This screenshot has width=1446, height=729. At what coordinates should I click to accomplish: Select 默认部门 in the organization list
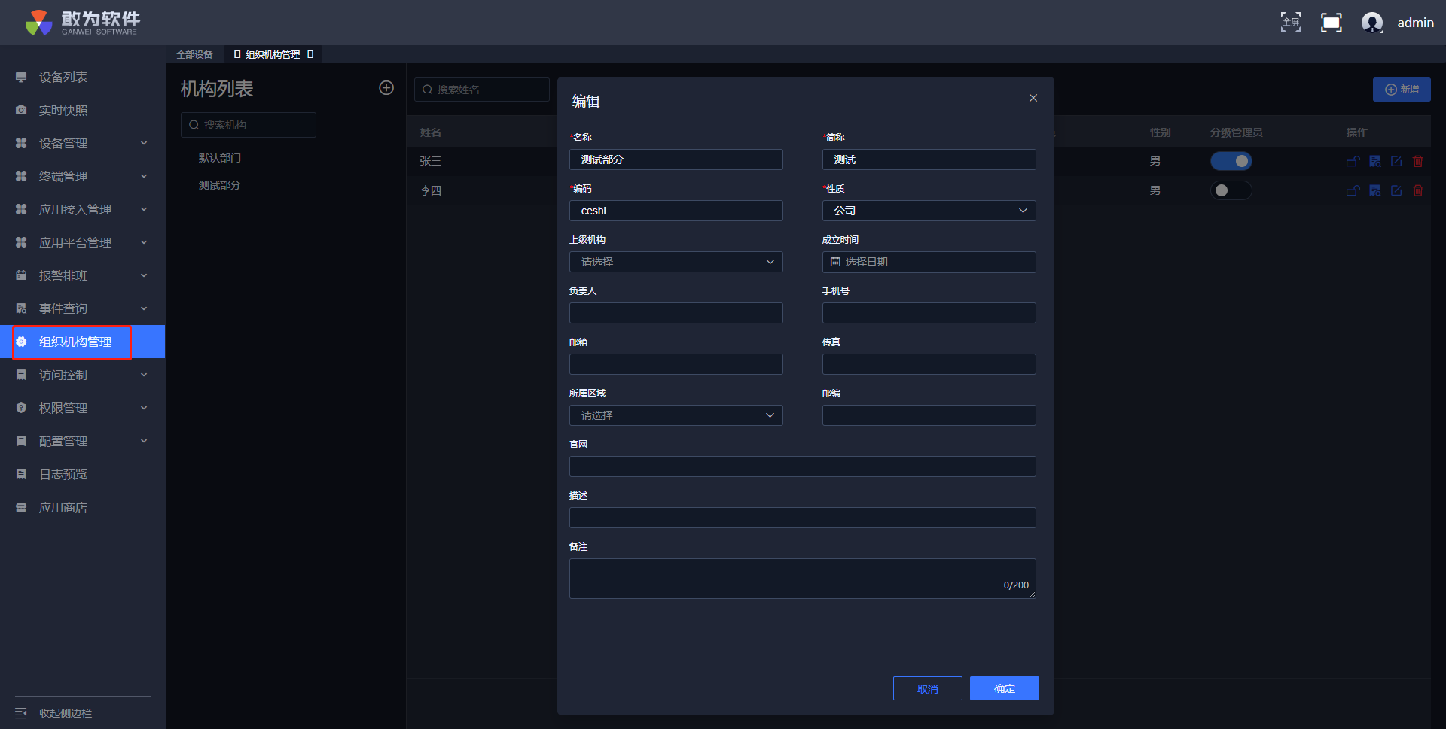tap(220, 158)
